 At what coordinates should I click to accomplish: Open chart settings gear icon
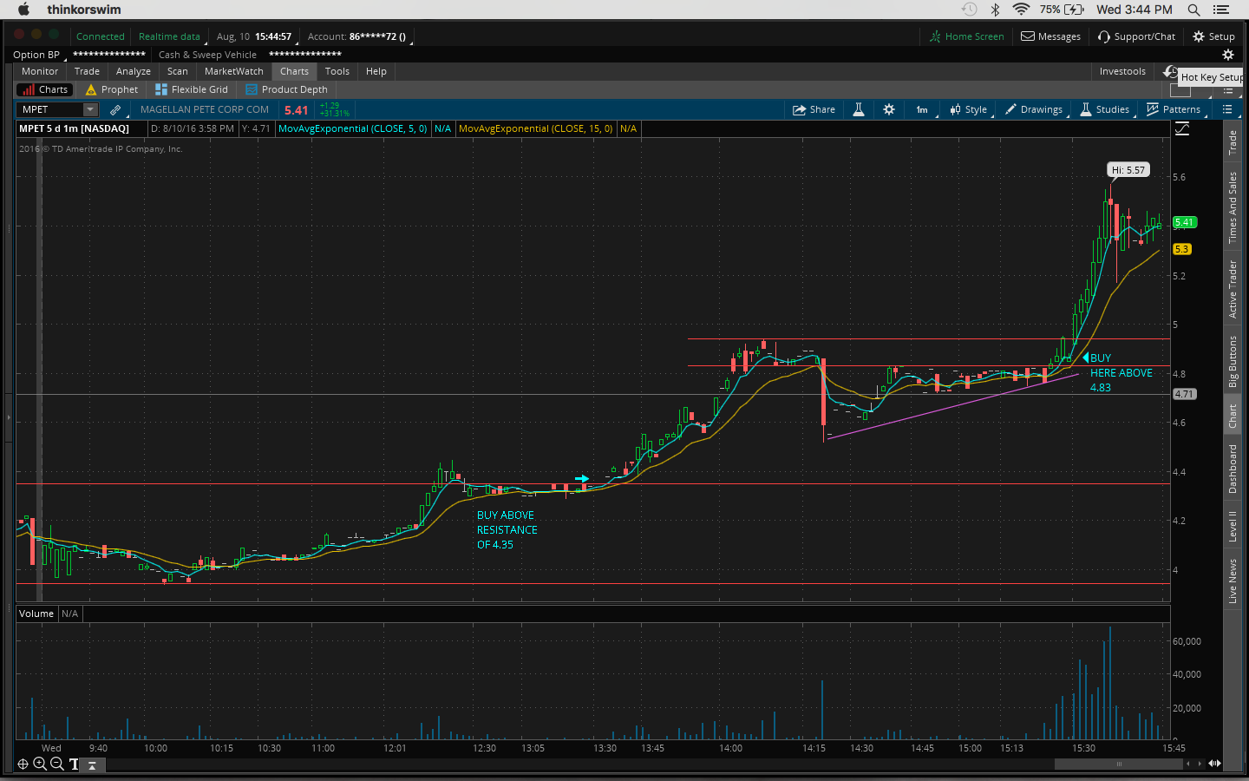click(889, 109)
